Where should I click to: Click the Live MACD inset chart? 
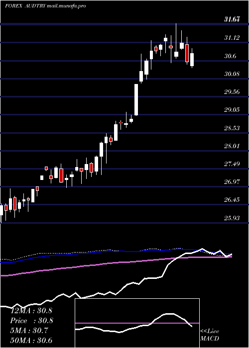click(x=137, y=323)
